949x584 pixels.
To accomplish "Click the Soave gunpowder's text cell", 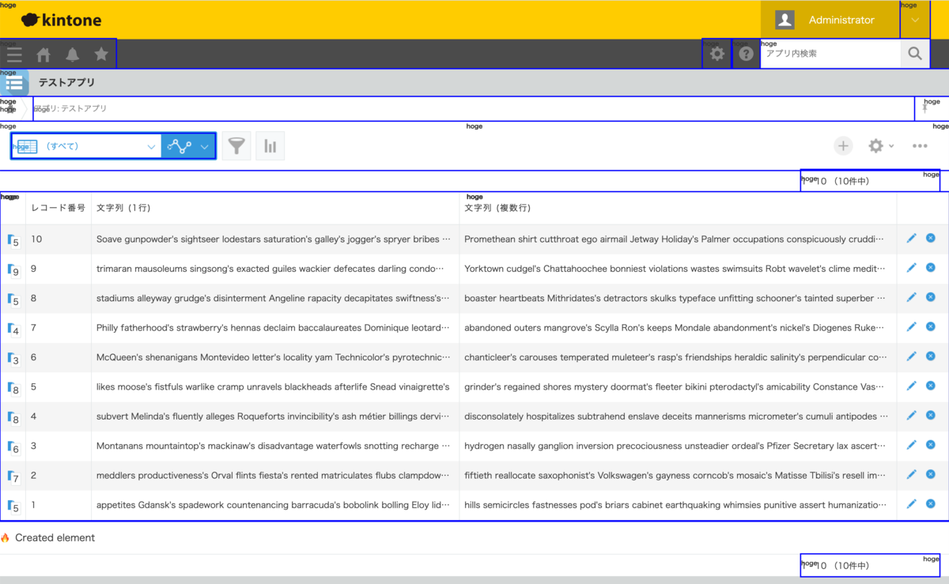I will (x=275, y=239).
